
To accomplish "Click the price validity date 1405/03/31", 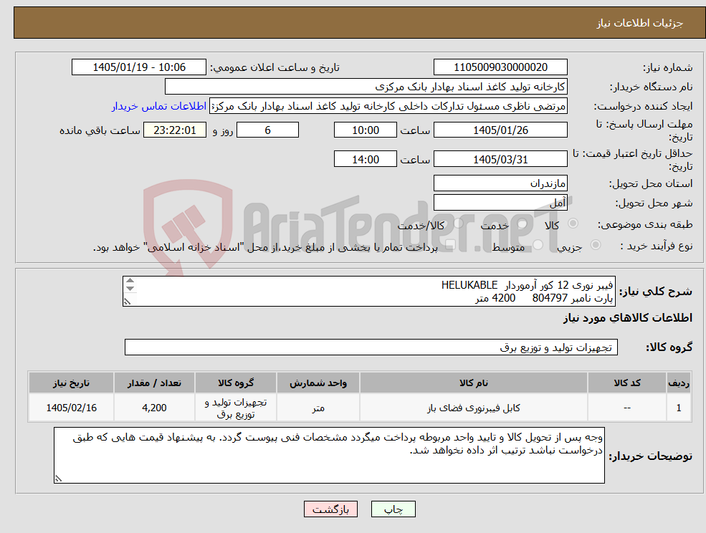I will click(x=500, y=159).
